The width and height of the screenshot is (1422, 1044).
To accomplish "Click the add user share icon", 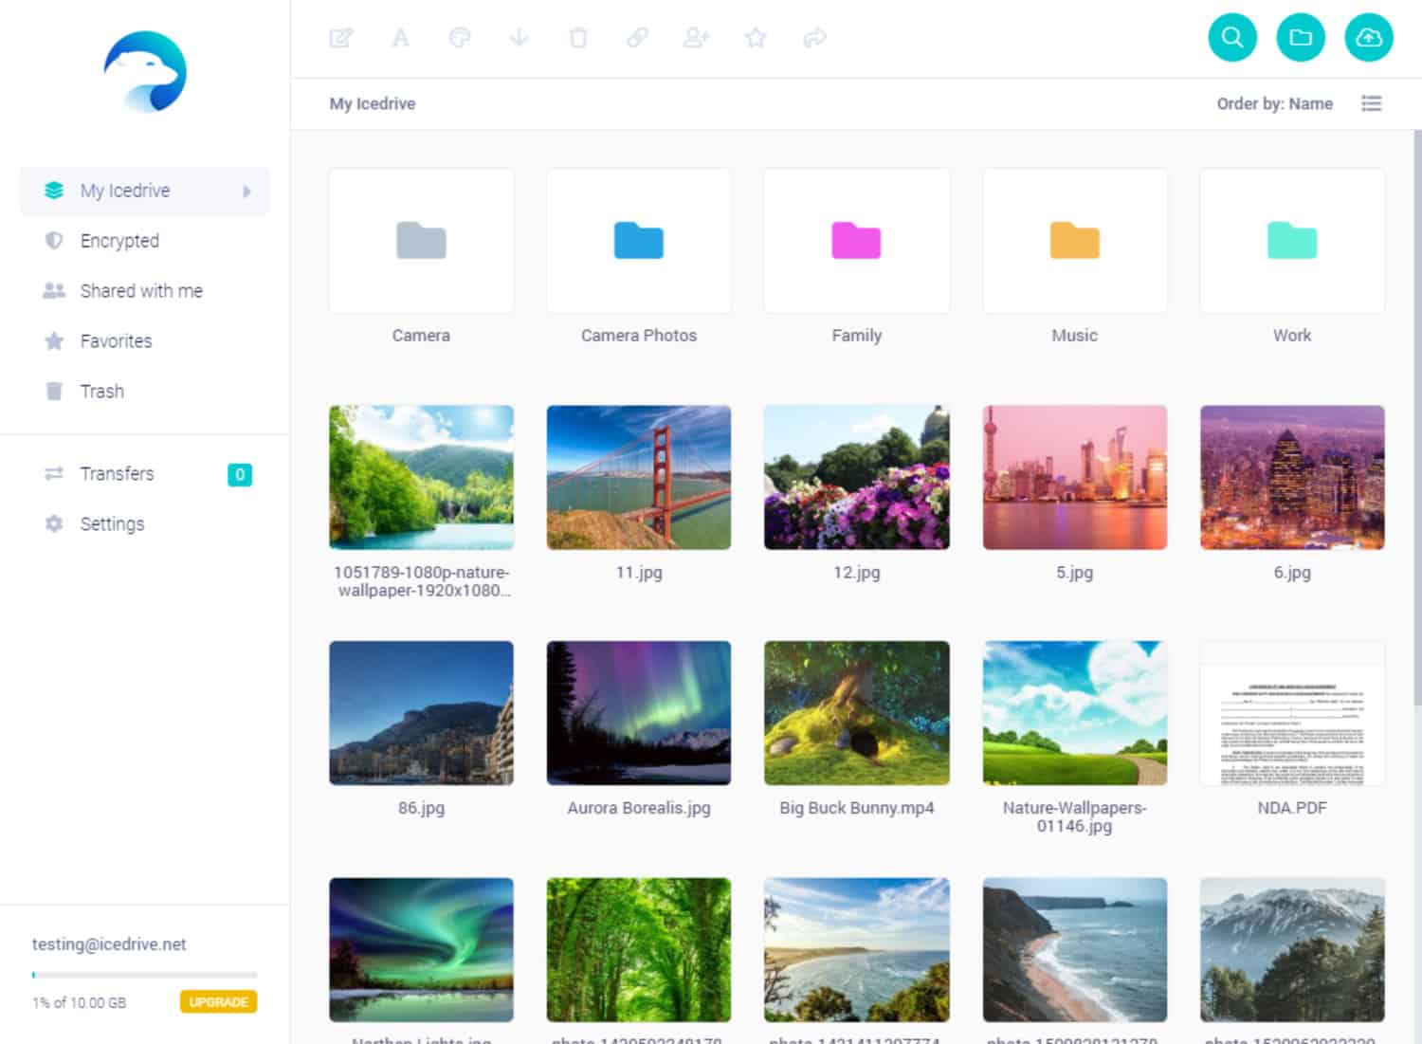I will pos(696,38).
